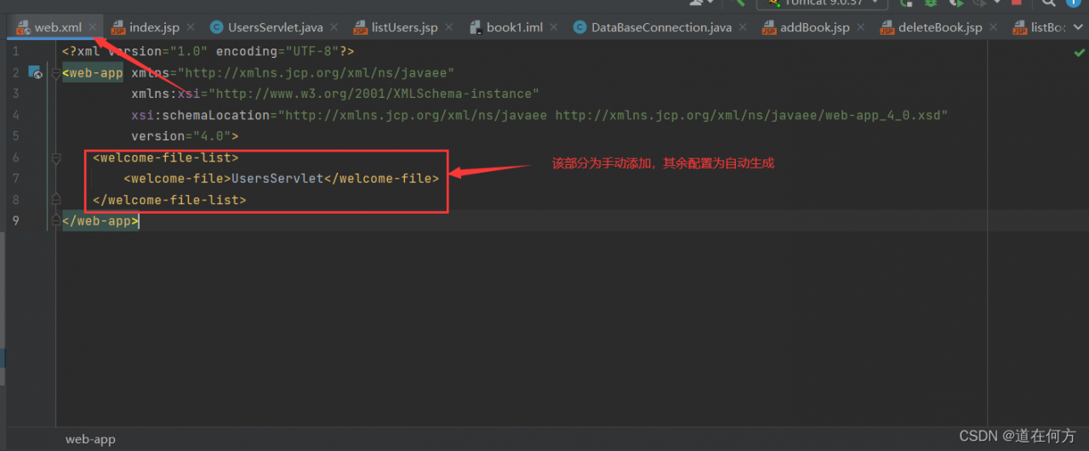Click the fold end marker on line 9

coord(56,220)
